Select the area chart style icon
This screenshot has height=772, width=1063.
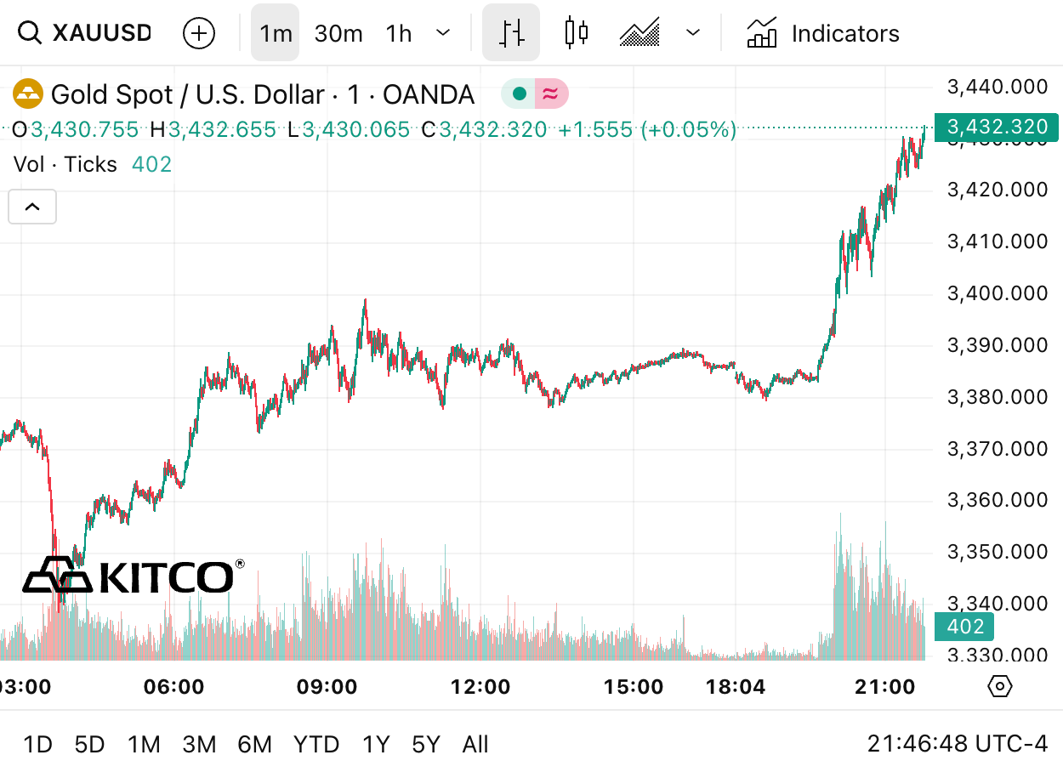click(640, 33)
